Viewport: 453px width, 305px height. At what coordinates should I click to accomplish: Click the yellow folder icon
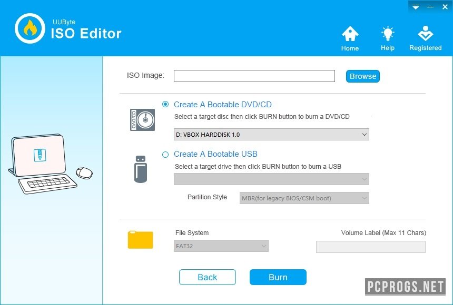point(140,240)
